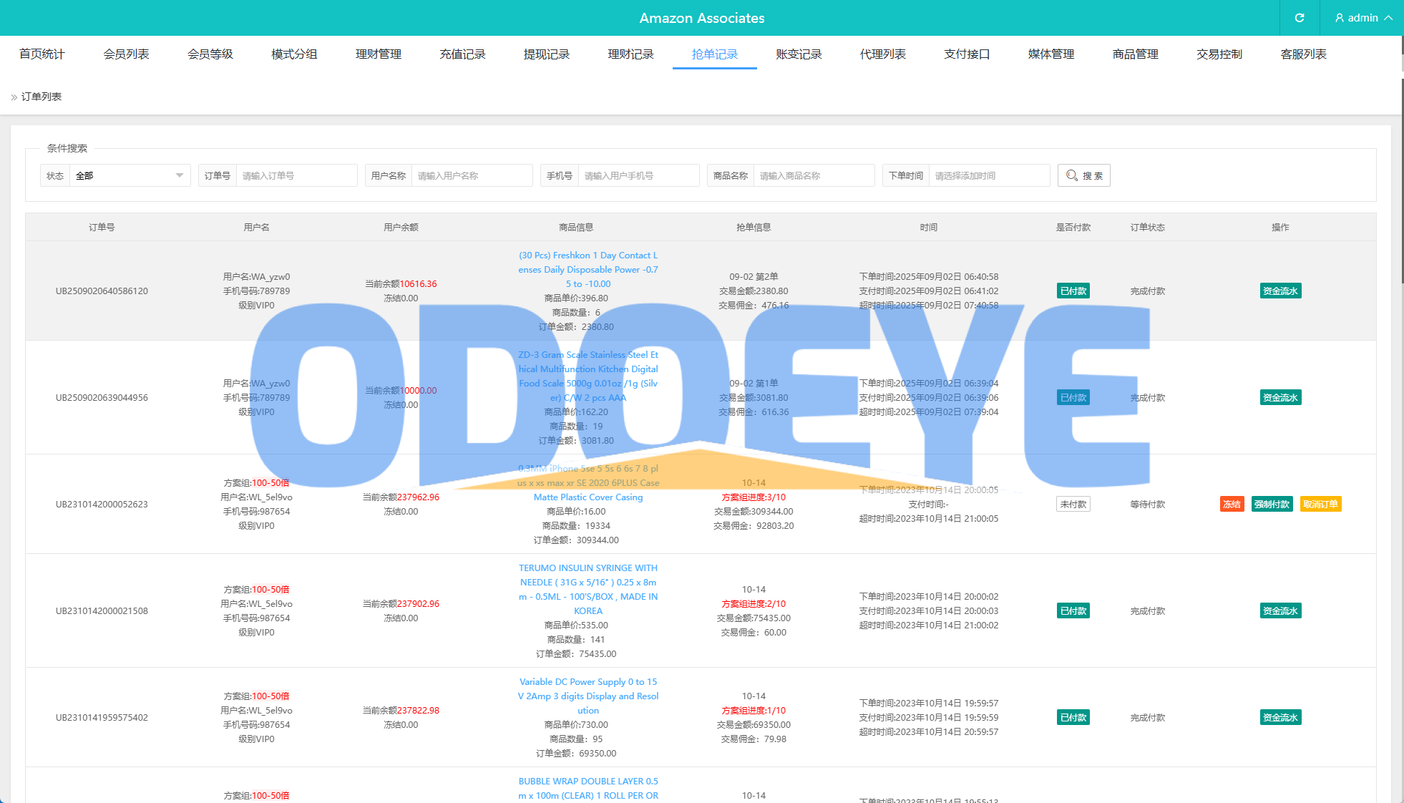Open 交易控制 menu item

[x=1219, y=54]
